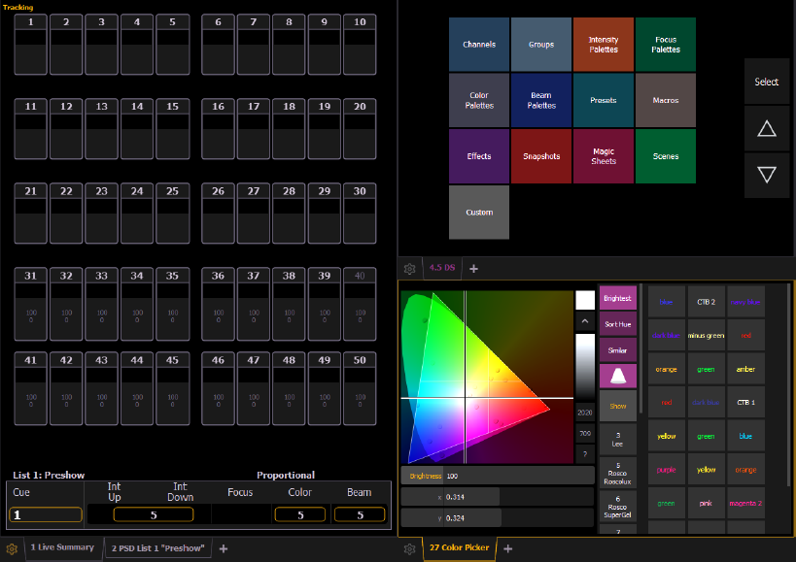Image resolution: width=796 pixels, height=562 pixels.
Task: Toggle the Brightest gel filter
Action: (x=617, y=299)
